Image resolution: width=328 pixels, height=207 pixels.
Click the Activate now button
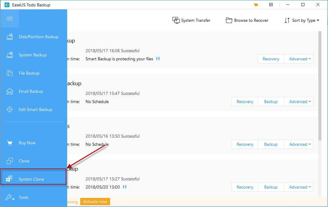(95, 202)
